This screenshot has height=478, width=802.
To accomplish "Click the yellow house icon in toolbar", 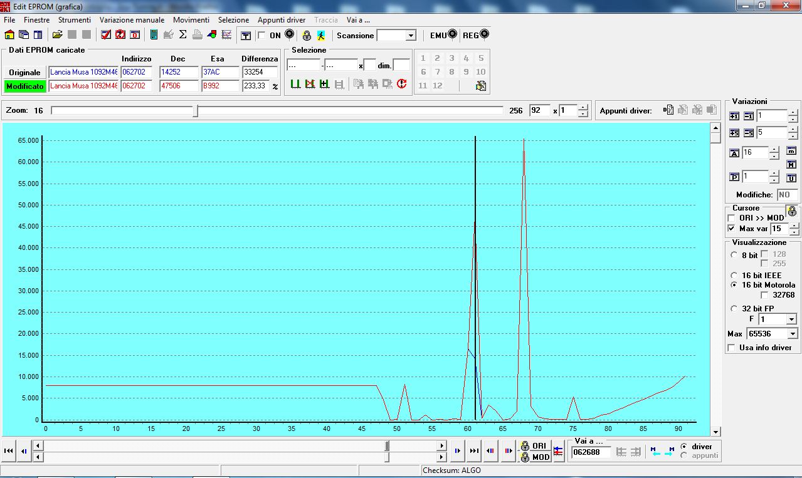I will (9, 35).
